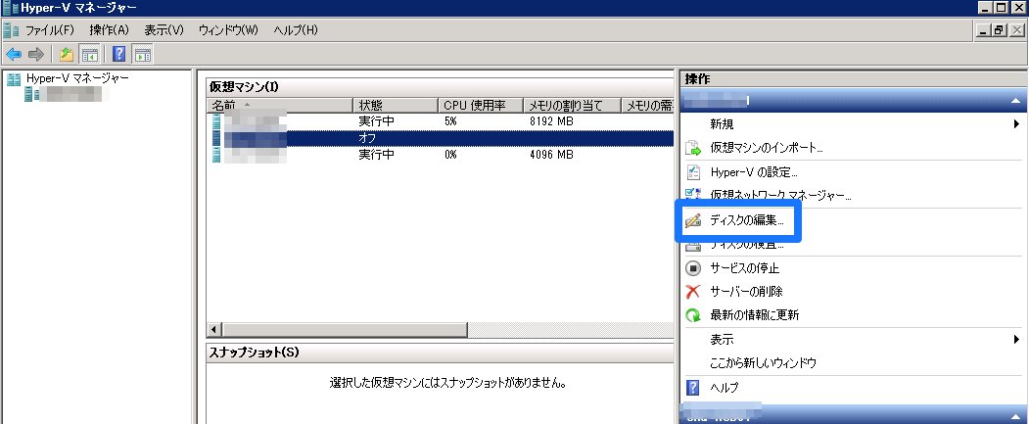The image size is (1029, 424).
Task: Select the VM row showing 8192 MB
Action: 441,121
